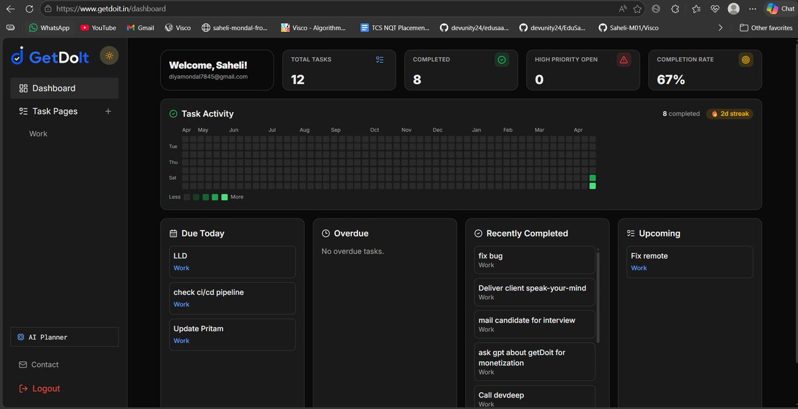The width and height of the screenshot is (798, 409).
Task: Expand the Task Pages section
Action: point(55,111)
